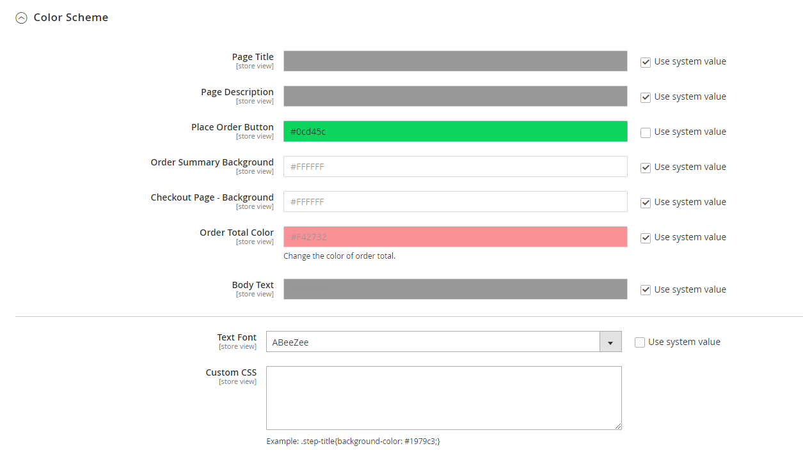Image resolution: width=803 pixels, height=460 pixels.
Task: Uncheck Page Description use system value
Action: pyautogui.click(x=646, y=97)
